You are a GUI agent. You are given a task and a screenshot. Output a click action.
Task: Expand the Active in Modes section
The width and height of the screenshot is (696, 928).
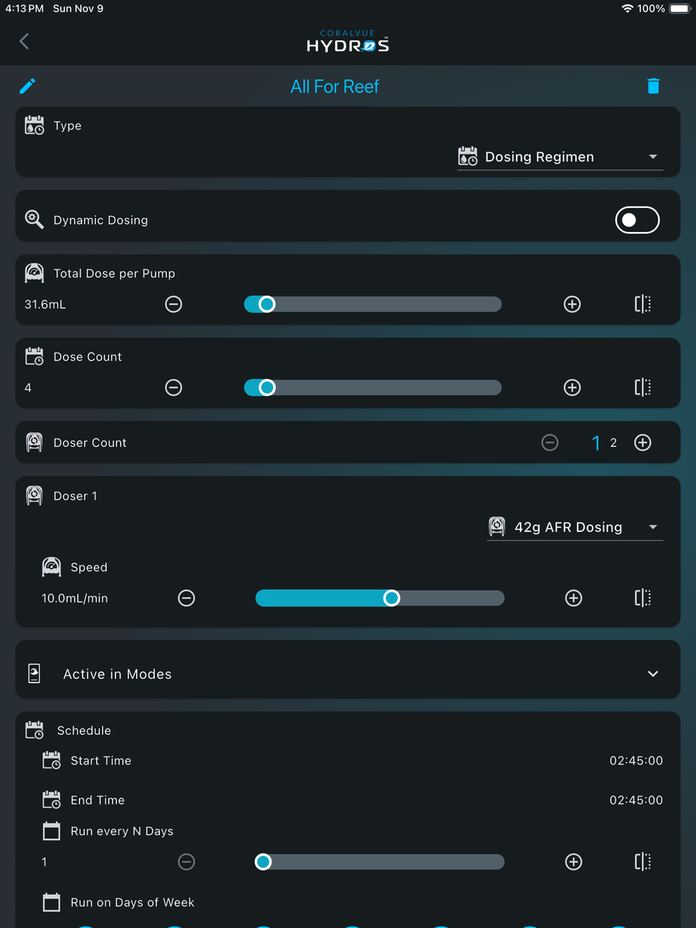point(348,674)
